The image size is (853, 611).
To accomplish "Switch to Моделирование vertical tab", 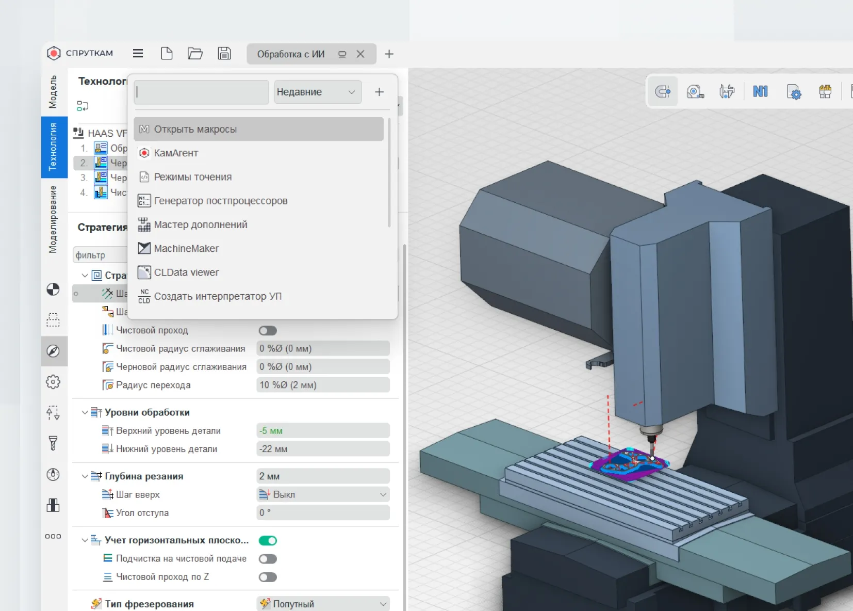I will pos(53,219).
